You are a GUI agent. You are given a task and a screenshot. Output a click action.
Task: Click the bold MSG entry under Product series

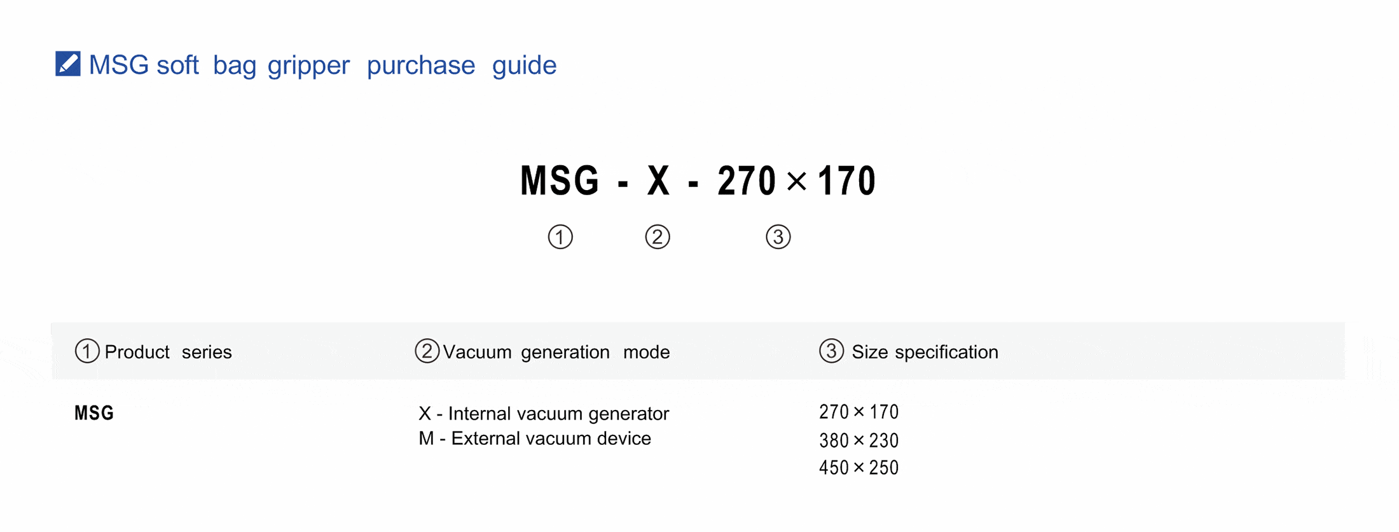tap(94, 413)
